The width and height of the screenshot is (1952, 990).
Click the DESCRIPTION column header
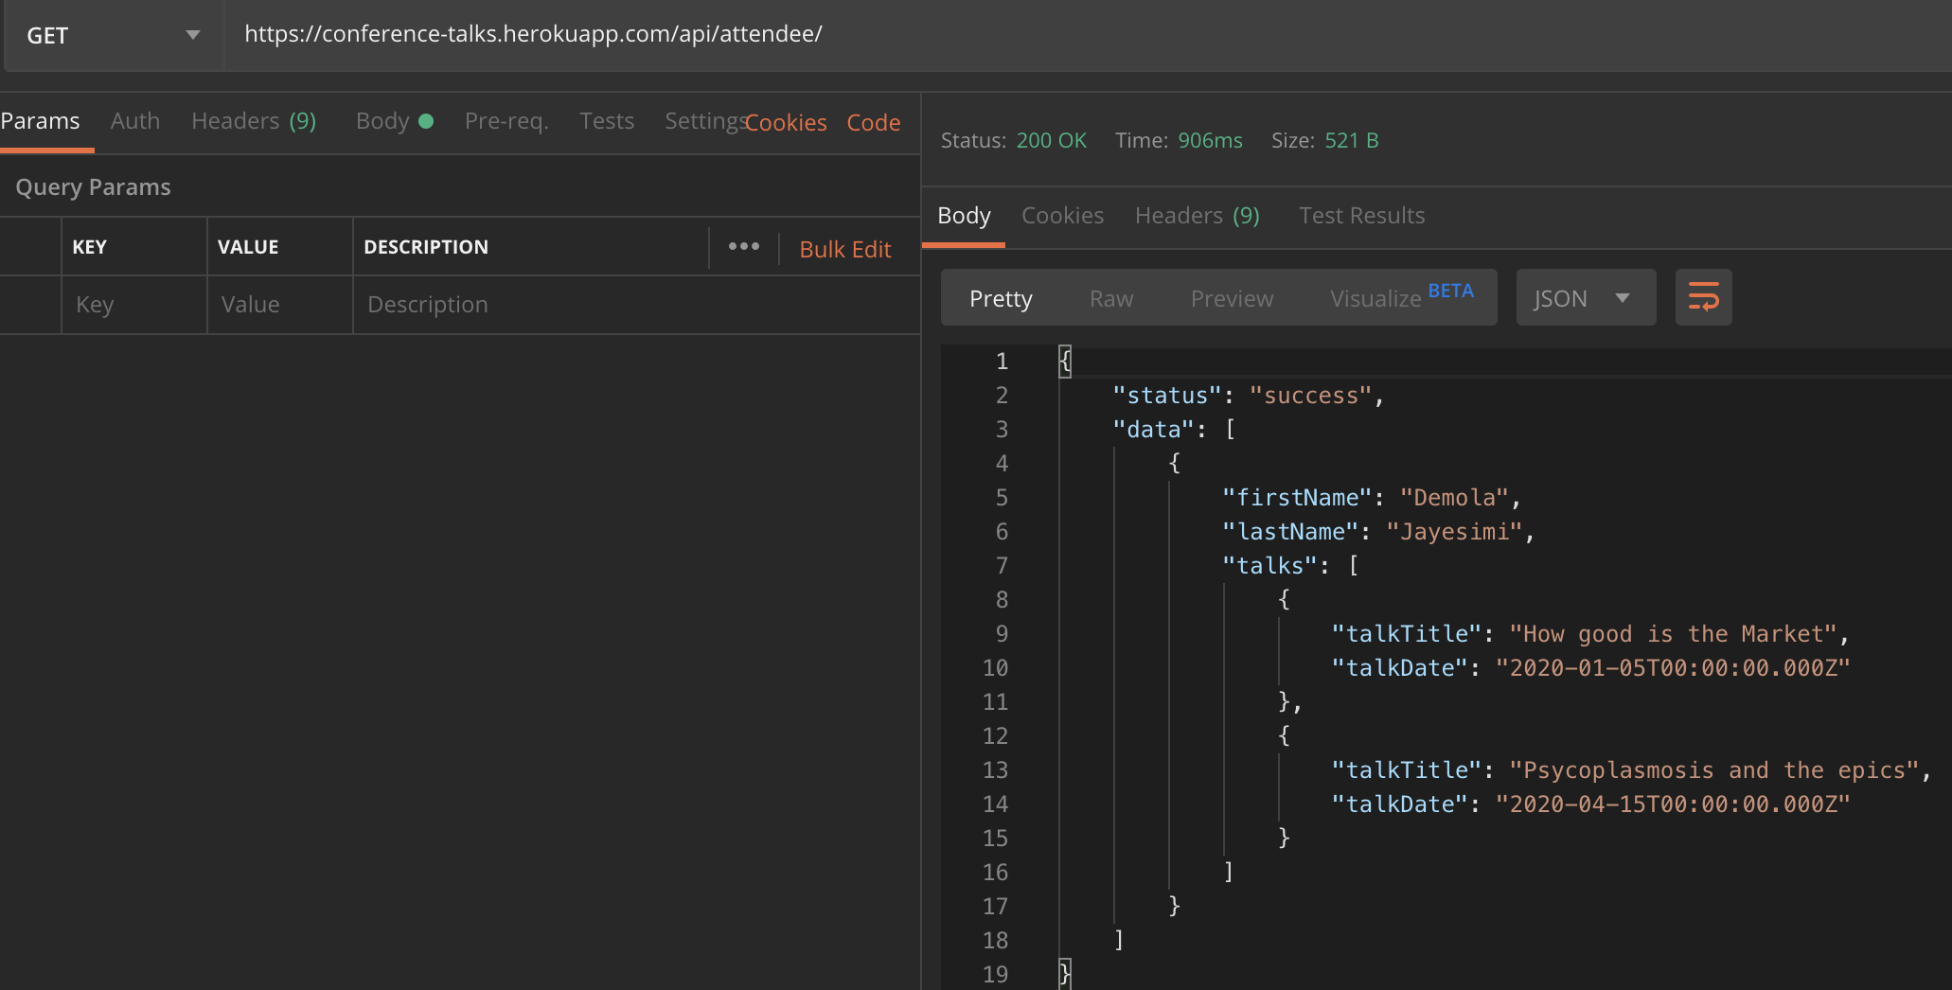pyautogui.click(x=426, y=247)
